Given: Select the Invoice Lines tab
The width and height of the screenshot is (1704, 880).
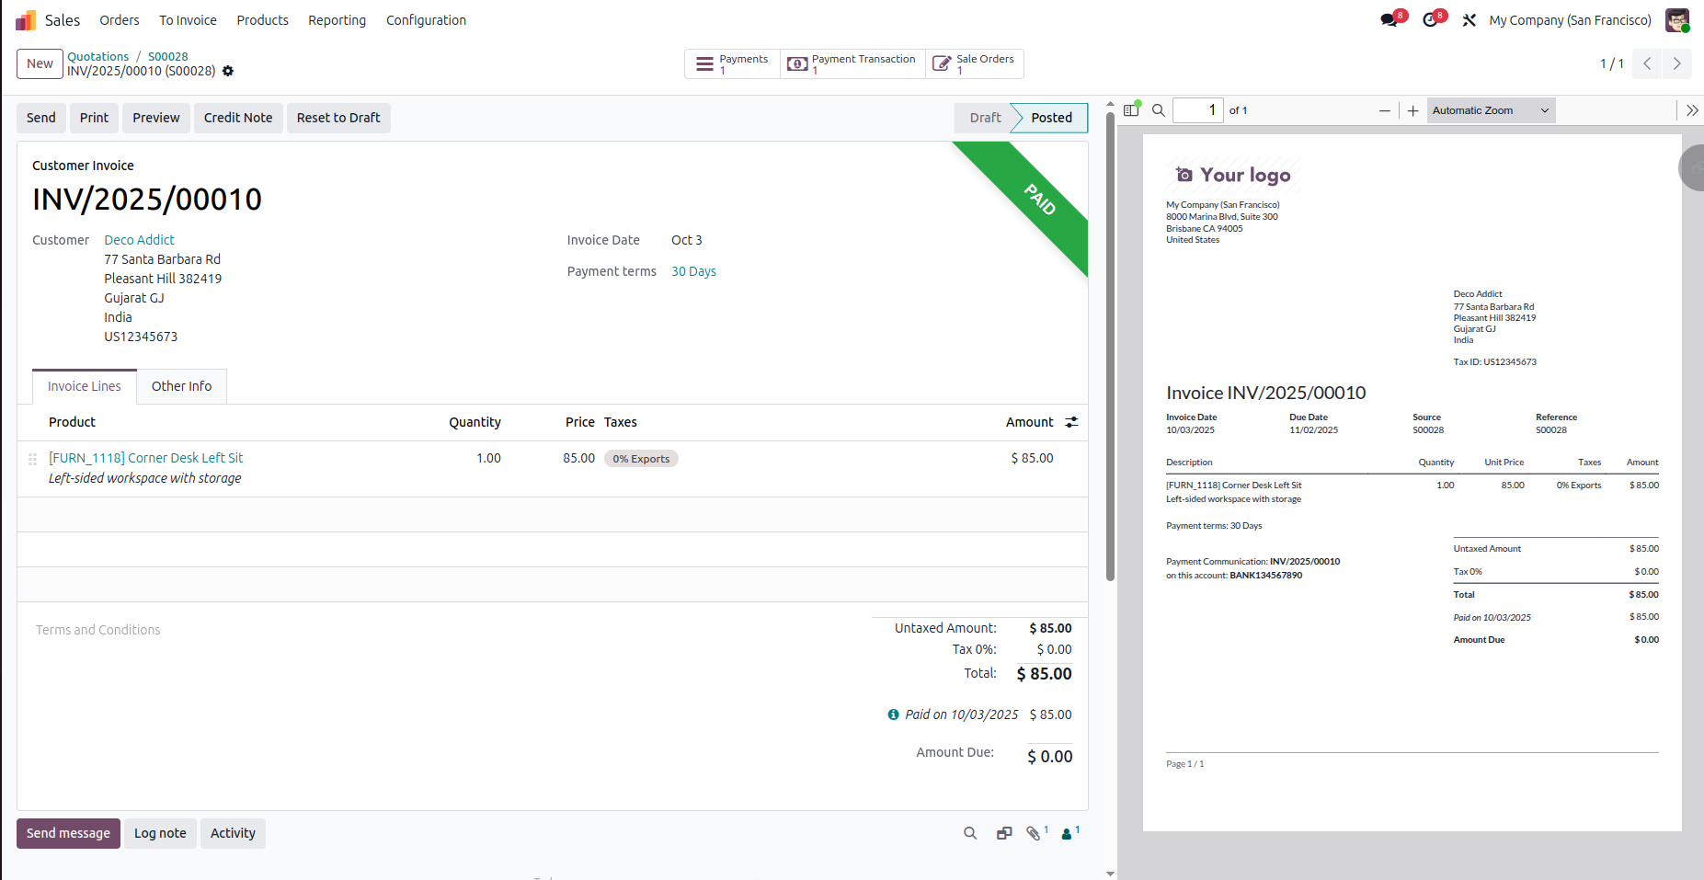Looking at the screenshot, I should 85,386.
